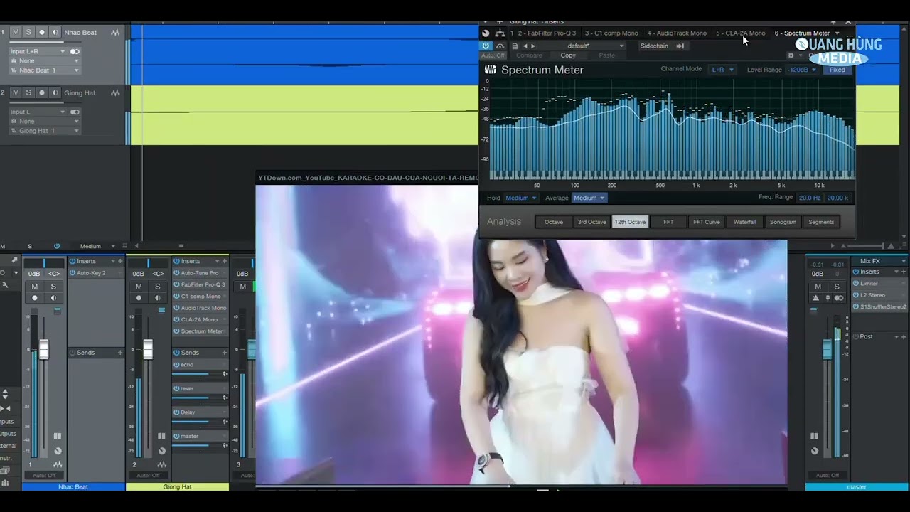
Task: Click the Sidechain button
Action: point(654,46)
